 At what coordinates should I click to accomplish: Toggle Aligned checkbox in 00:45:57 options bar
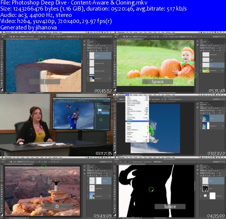(56, 37)
